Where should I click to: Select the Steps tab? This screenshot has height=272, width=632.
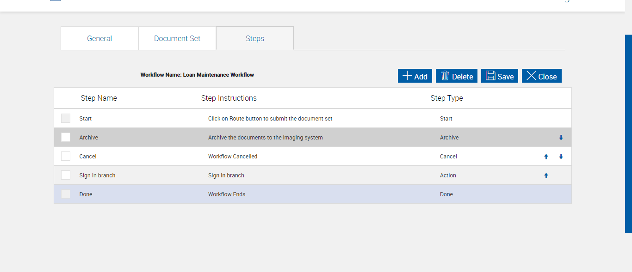pyautogui.click(x=255, y=38)
